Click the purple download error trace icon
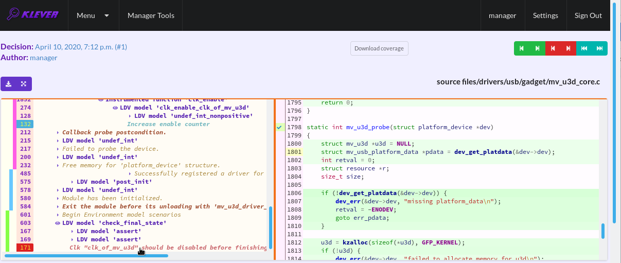The image size is (621, 263). click(9, 84)
